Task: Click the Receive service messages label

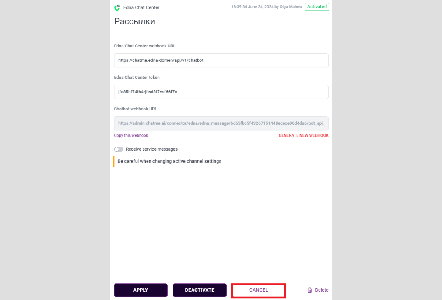Action: click(152, 149)
